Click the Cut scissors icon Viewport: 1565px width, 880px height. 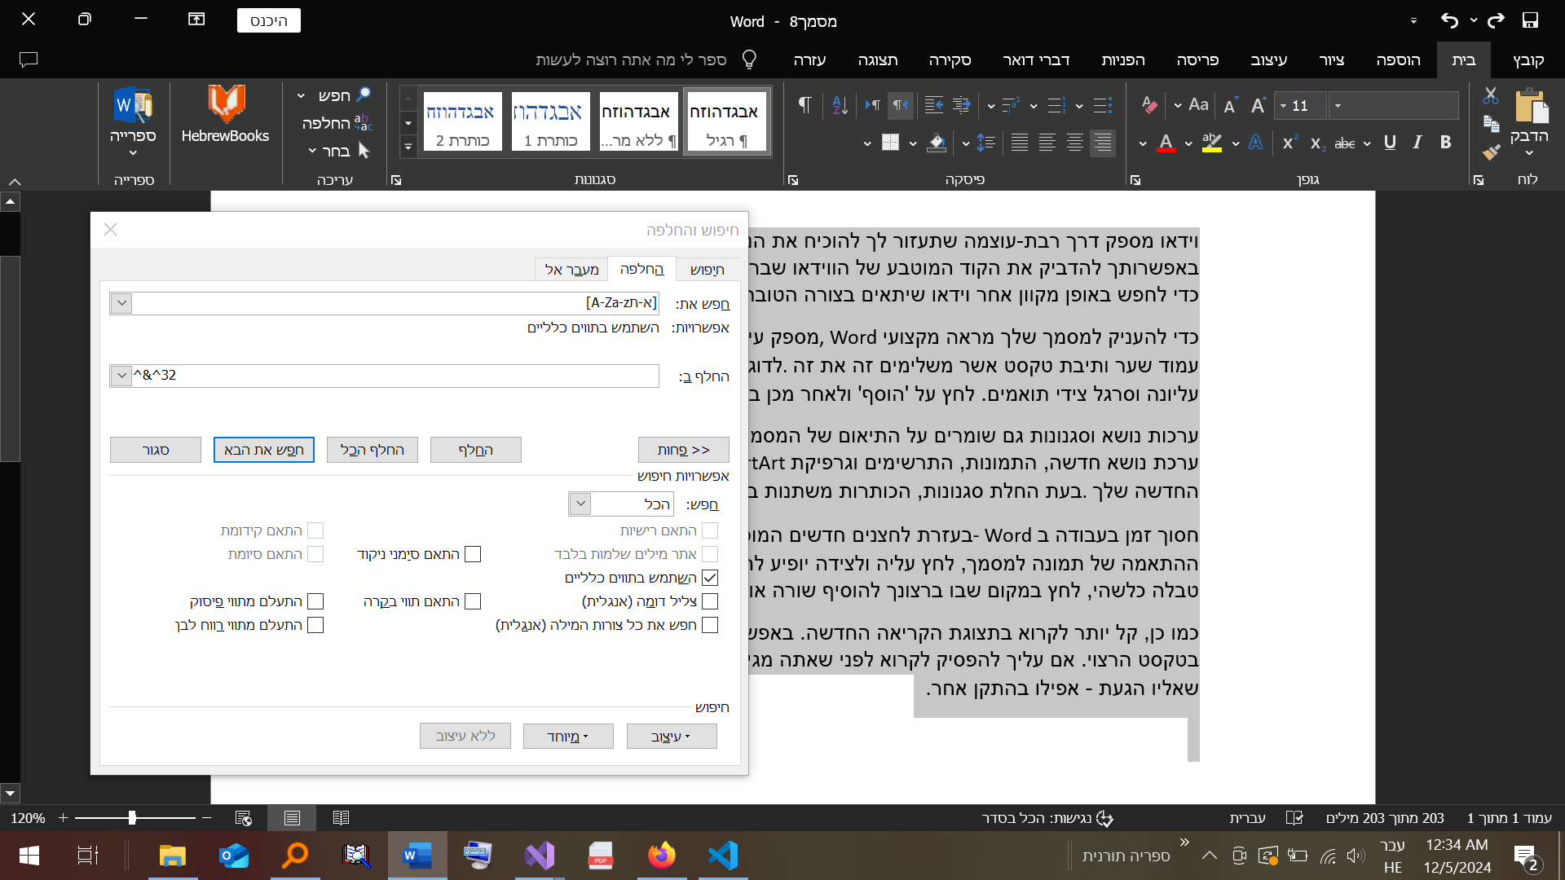1491,96
